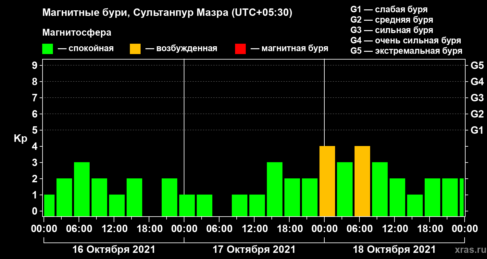Click the 'Kp' y-axis label

tap(20, 139)
